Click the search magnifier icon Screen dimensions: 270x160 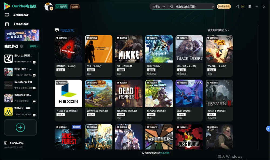[172, 6]
